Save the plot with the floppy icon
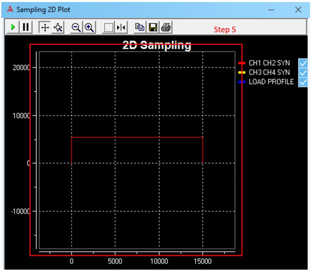 click(153, 27)
